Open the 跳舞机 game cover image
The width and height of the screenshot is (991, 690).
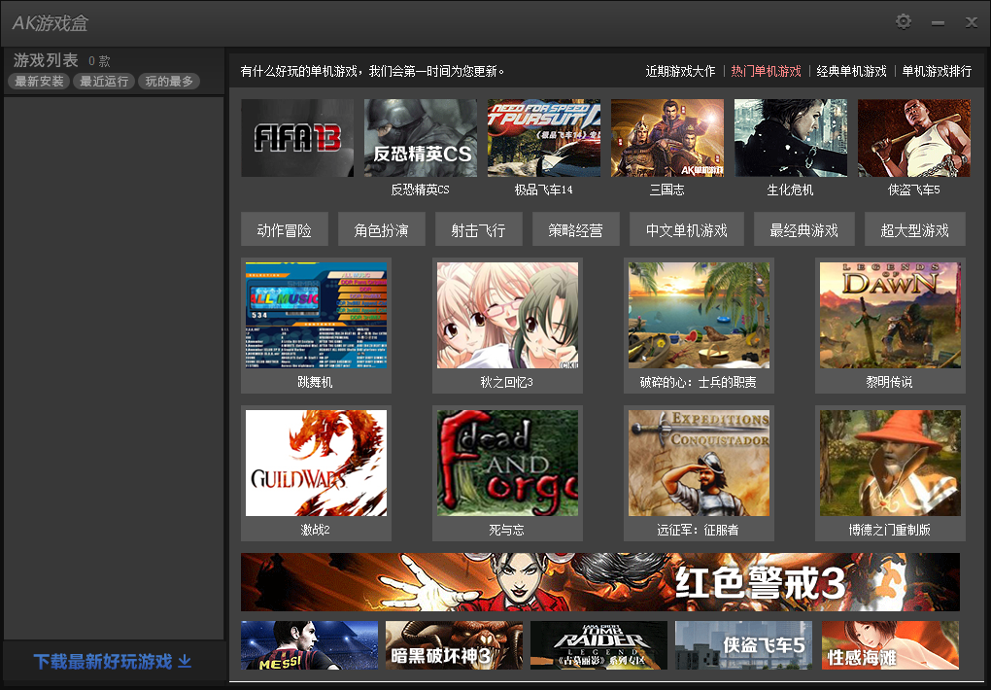click(x=316, y=315)
